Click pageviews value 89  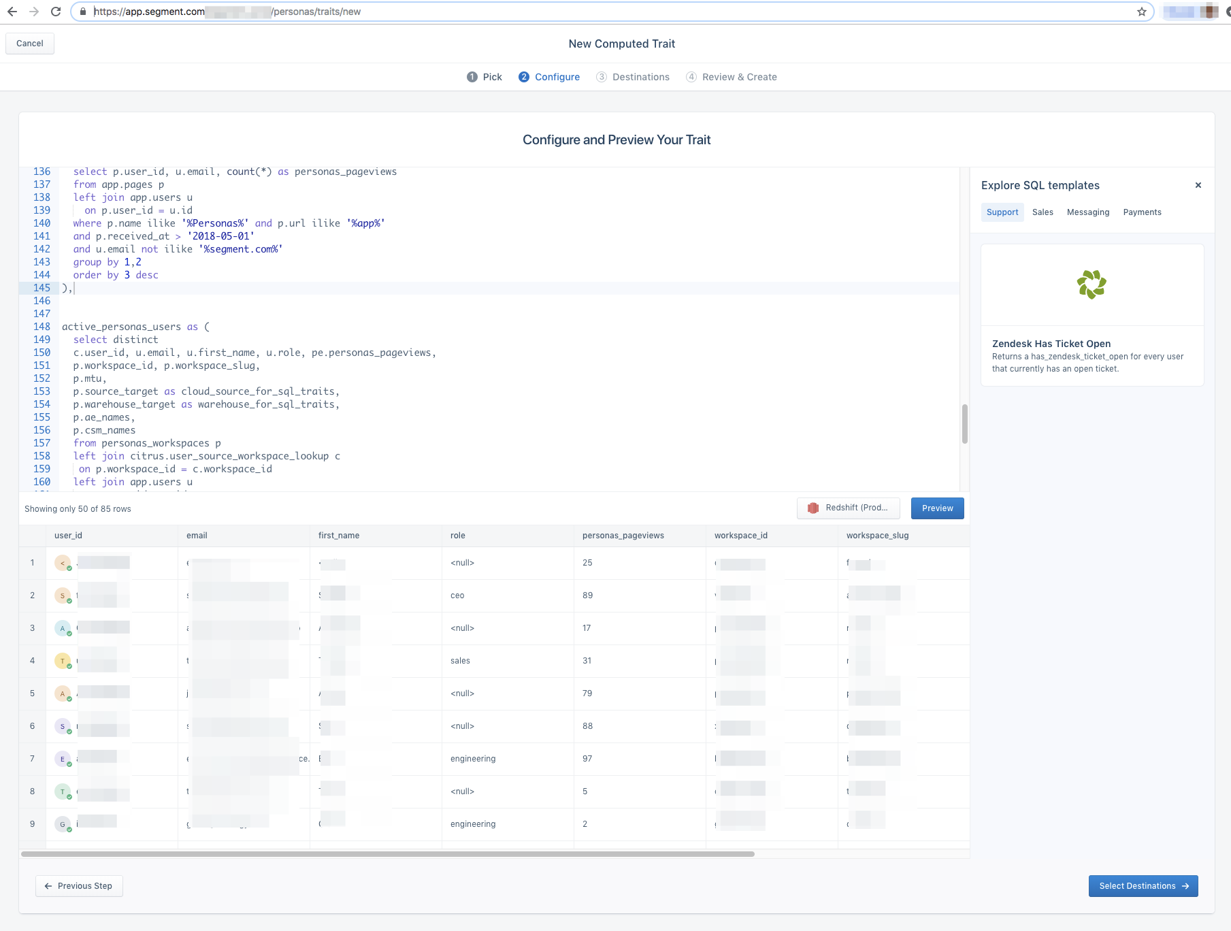tap(587, 595)
